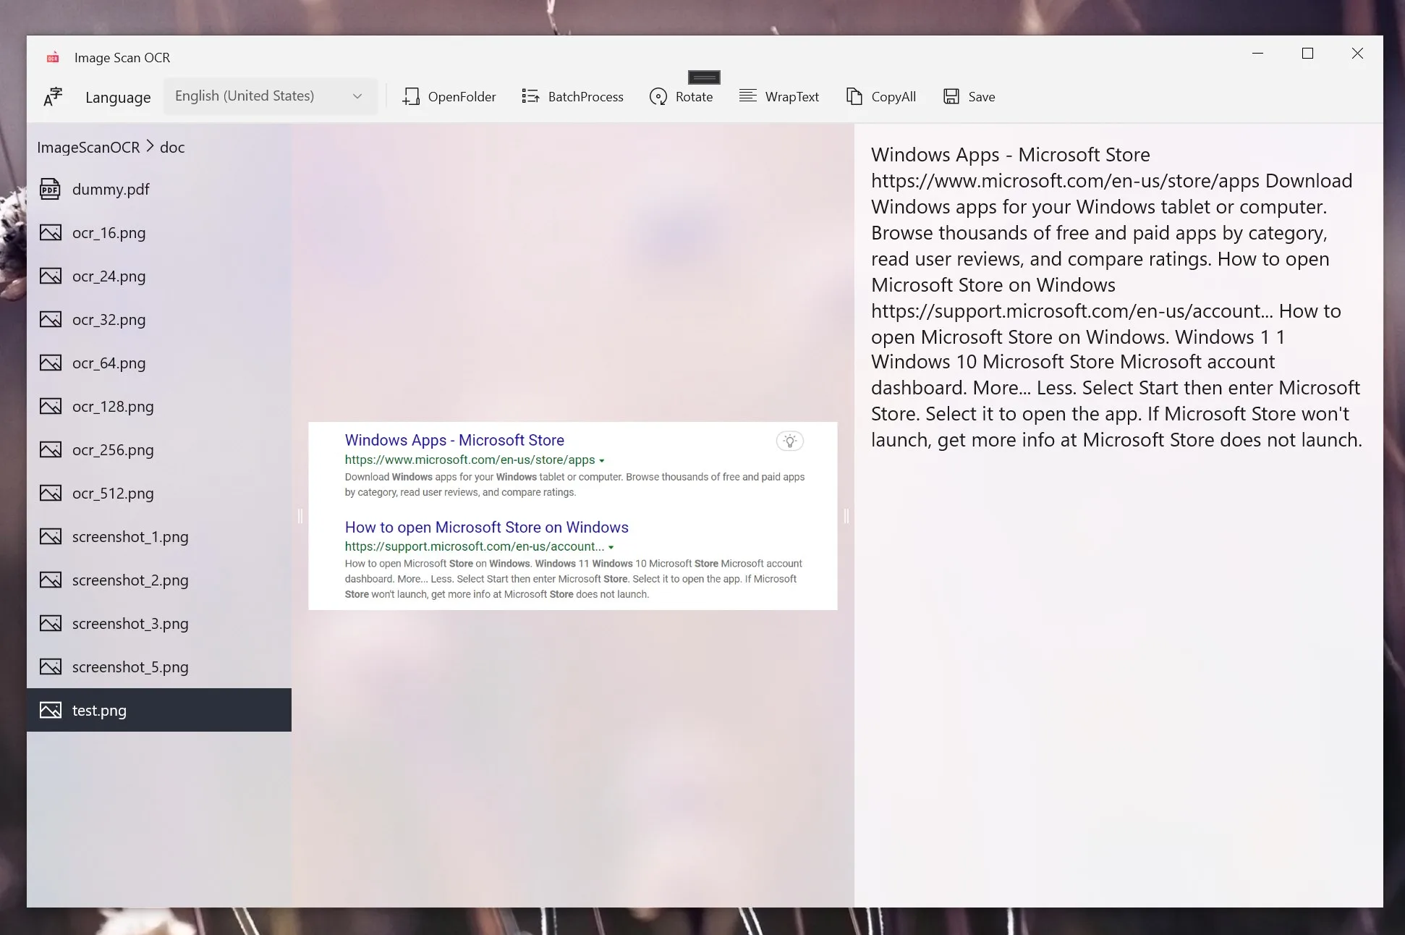This screenshot has height=935, width=1405.
Task: Click inside the recognized OCR text area
Action: [1118, 515]
